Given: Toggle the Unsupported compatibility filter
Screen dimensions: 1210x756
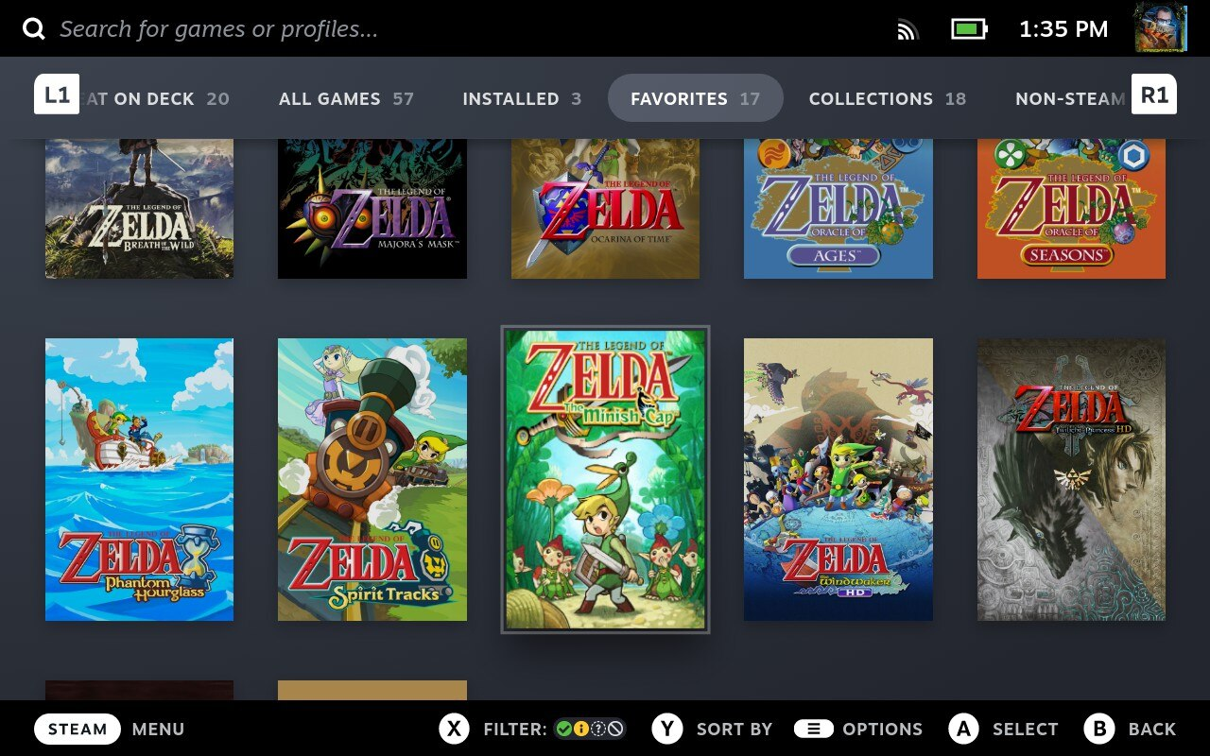Looking at the screenshot, I should 615,729.
